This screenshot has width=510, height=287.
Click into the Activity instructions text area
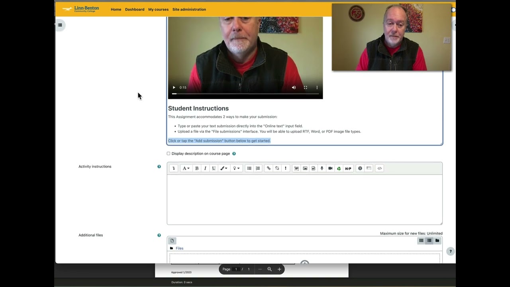[x=305, y=199]
